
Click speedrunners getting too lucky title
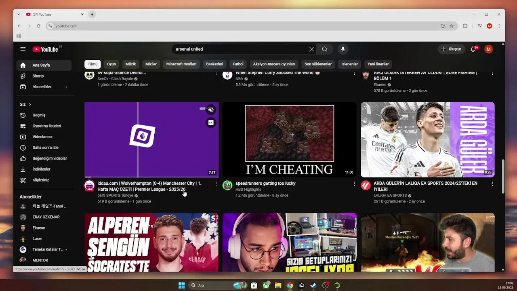(265, 183)
